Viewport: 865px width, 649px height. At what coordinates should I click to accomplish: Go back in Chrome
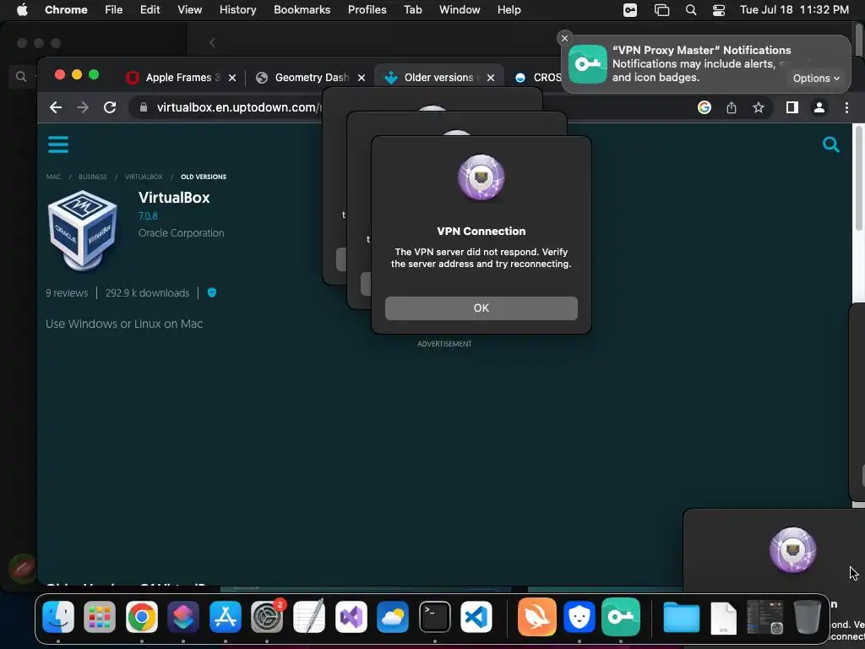[x=56, y=107]
